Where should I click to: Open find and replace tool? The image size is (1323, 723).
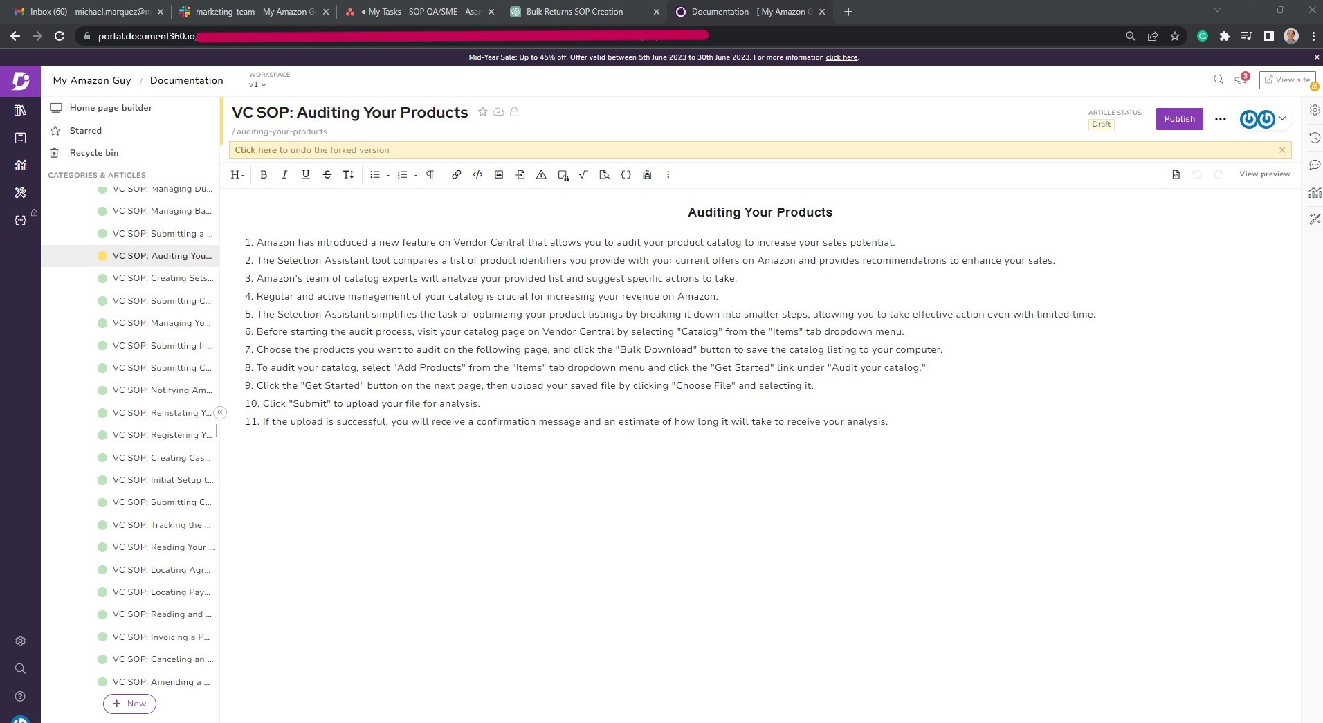coord(605,175)
